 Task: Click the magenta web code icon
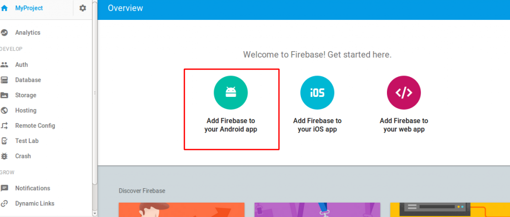pyautogui.click(x=403, y=93)
